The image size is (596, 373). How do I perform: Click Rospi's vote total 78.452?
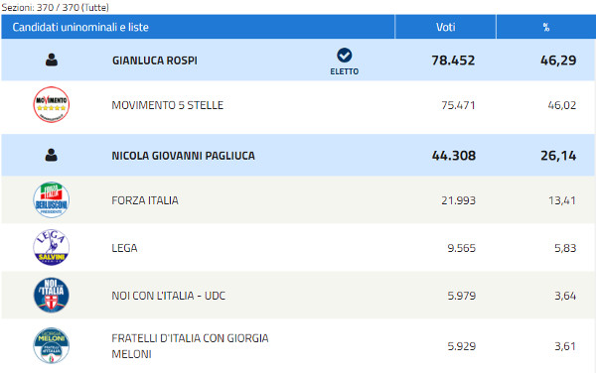453,61
